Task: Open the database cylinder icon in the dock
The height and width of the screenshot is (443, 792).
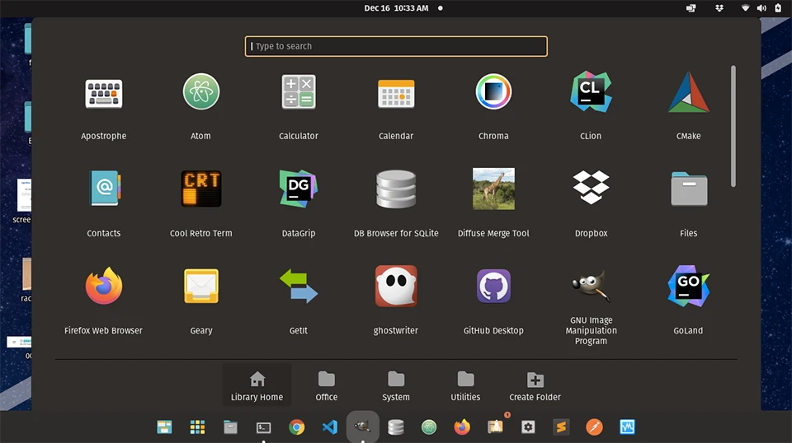Action: click(396, 427)
